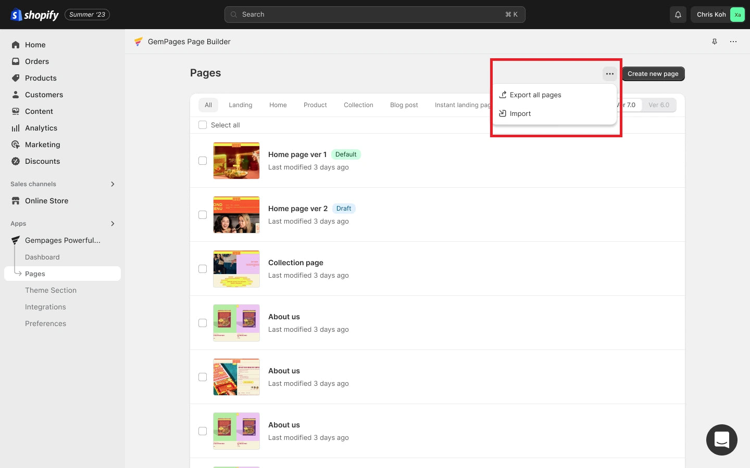Expand the Apps section chevron
Viewport: 750px width, 468px height.
113,224
